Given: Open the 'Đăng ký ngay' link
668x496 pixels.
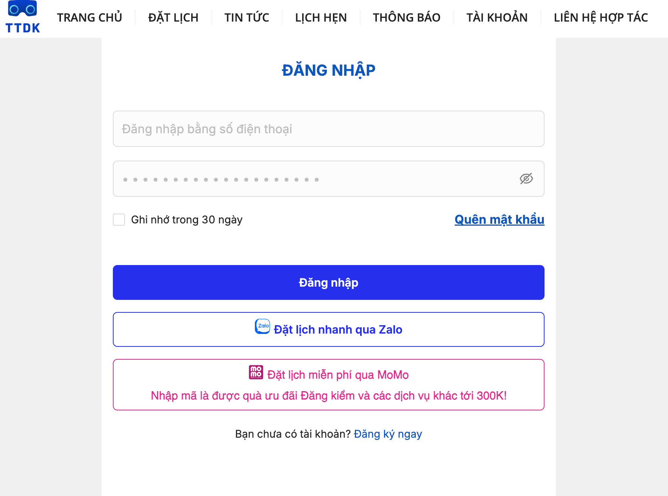Looking at the screenshot, I should pyautogui.click(x=388, y=434).
